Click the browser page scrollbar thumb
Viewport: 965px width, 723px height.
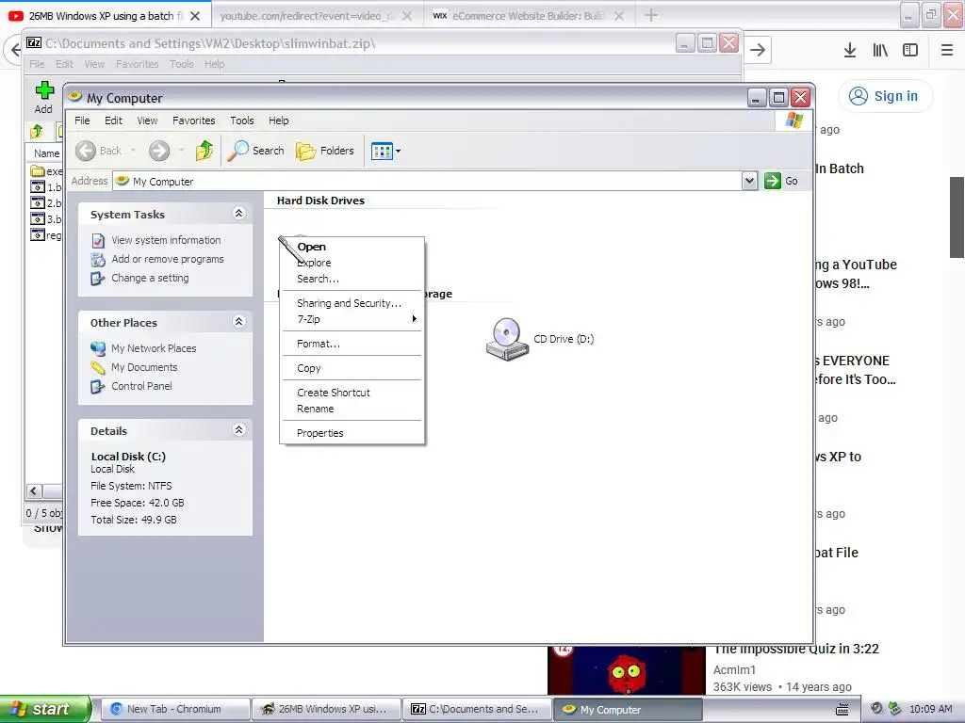[x=957, y=217]
